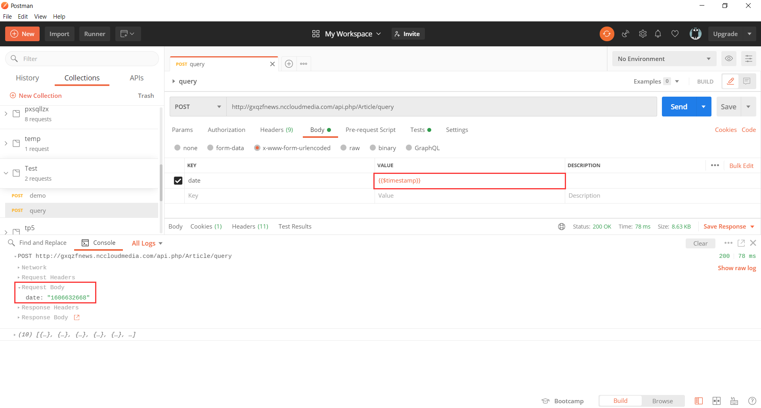Open column options three-dot menu in body table
Viewport: 761px width, 408px height.
click(x=715, y=165)
